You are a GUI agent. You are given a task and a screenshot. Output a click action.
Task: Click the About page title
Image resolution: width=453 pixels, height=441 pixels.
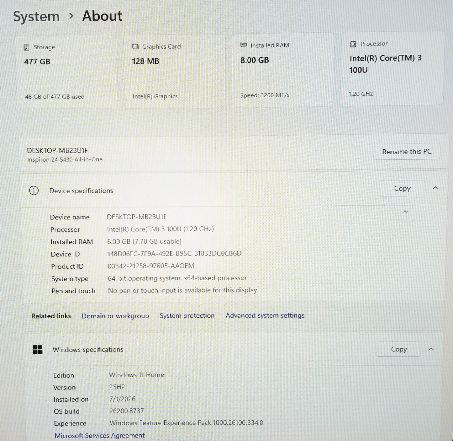point(102,16)
